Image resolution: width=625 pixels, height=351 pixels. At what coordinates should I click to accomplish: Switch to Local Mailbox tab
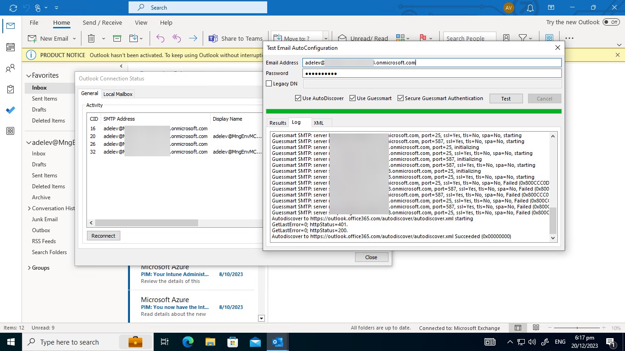(x=118, y=94)
